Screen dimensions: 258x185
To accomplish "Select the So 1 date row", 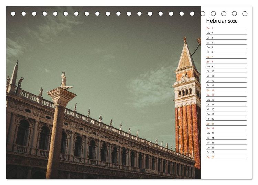I will (226, 28).
